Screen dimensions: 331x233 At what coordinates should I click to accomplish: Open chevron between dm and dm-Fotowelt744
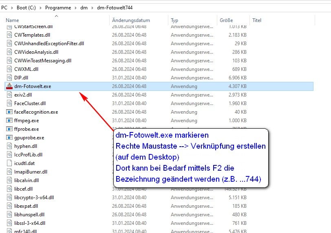coord(92,8)
